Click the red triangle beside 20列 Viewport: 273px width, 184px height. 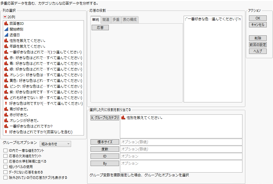5,17
